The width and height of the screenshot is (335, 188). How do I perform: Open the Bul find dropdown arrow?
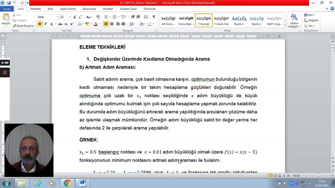click(x=314, y=15)
